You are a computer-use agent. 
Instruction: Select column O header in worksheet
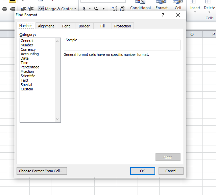click(x=192, y=35)
